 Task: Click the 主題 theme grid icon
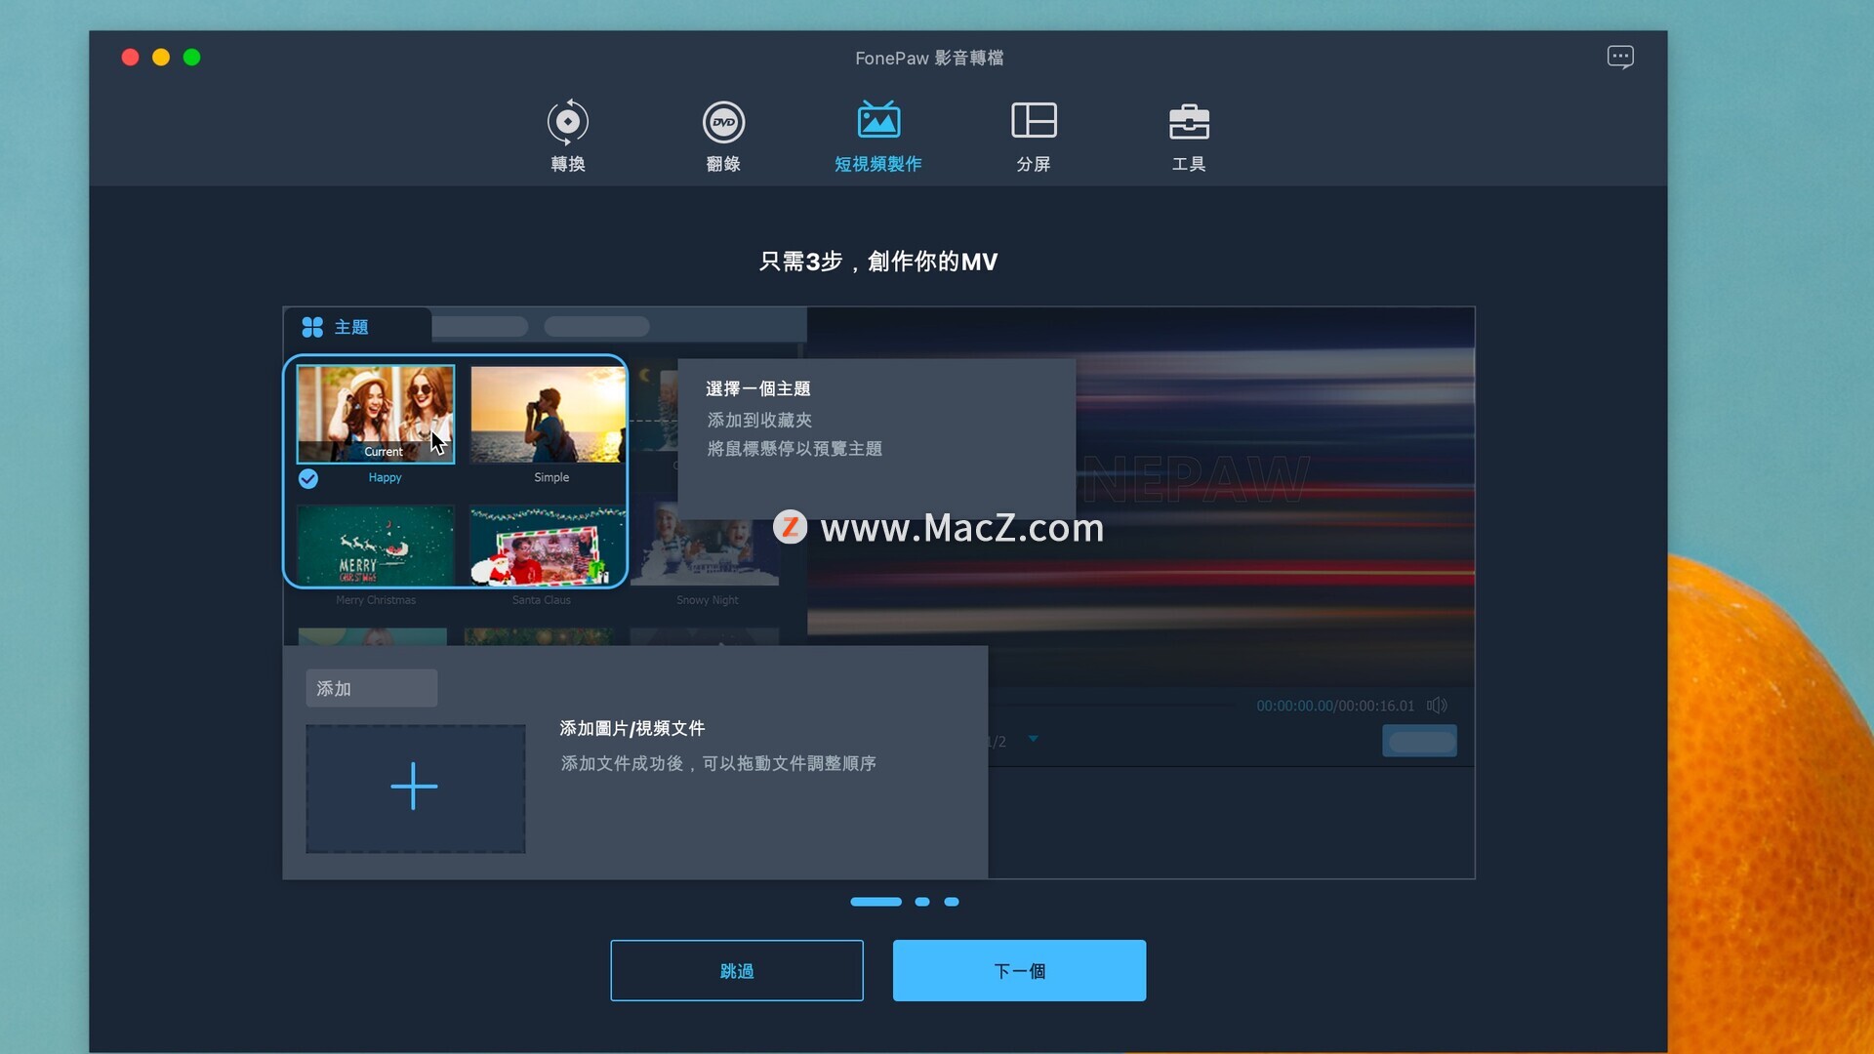[x=312, y=327]
